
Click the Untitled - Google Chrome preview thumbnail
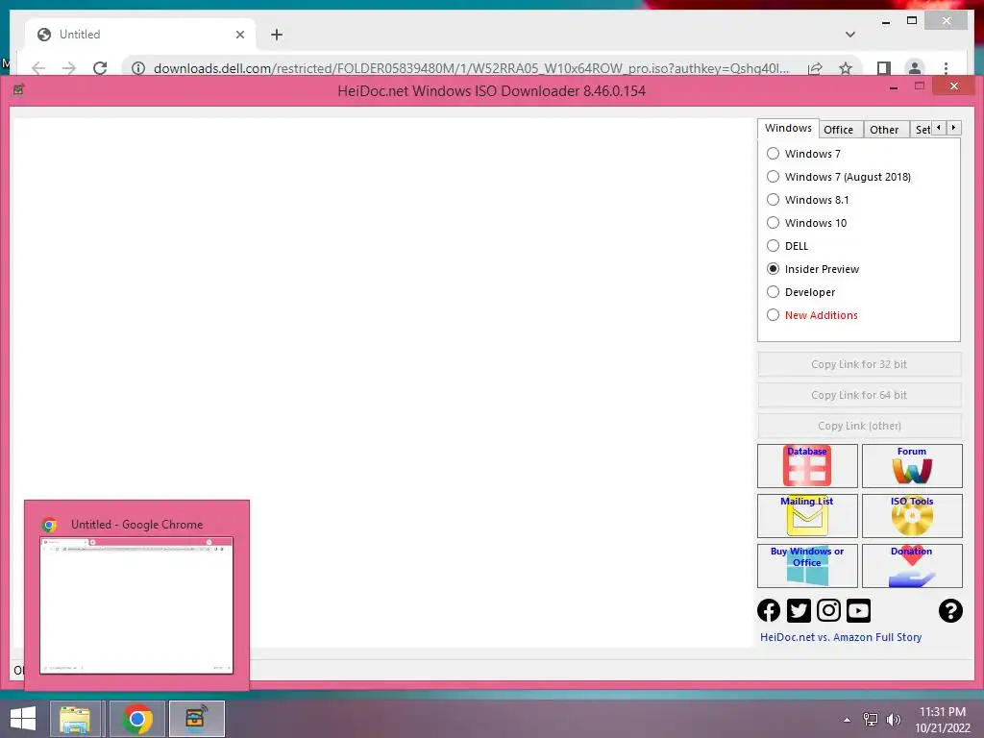(136, 605)
